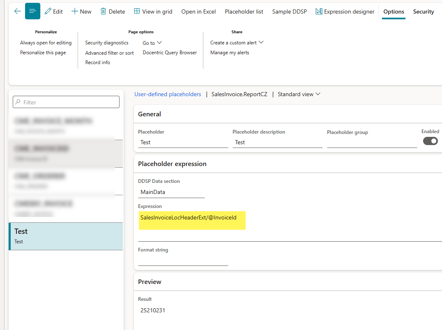This screenshot has width=442, height=330.
Task: Click the New plus icon
Action: click(75, 12)
